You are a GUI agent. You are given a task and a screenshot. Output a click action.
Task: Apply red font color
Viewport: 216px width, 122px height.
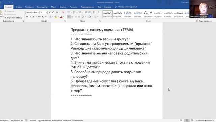click(61, 17)
